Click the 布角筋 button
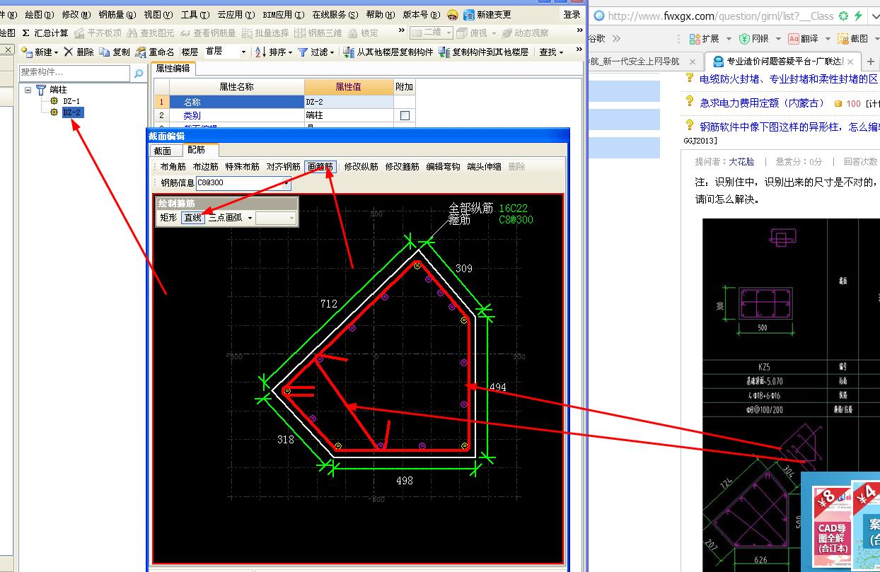Viewport: 880px width, 572px height. click(x=173, y=167)
